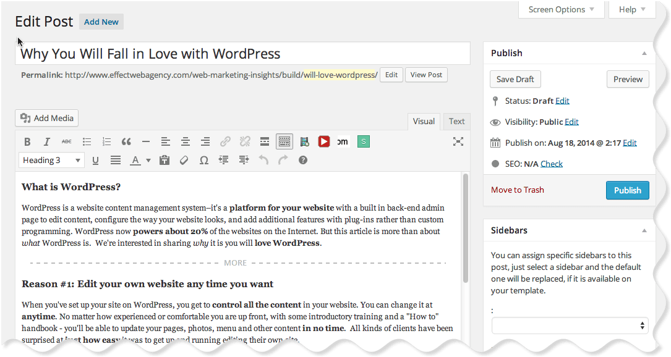This screenshot has width=671, height=357.
Task: Edit the post Visibility setting
Action: coord(571,122)
